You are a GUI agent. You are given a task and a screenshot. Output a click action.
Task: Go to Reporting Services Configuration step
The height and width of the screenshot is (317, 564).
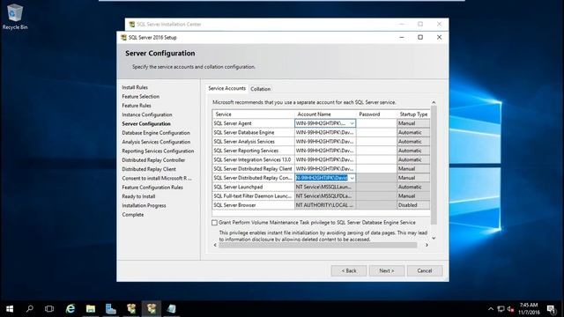tap(158, 151)
